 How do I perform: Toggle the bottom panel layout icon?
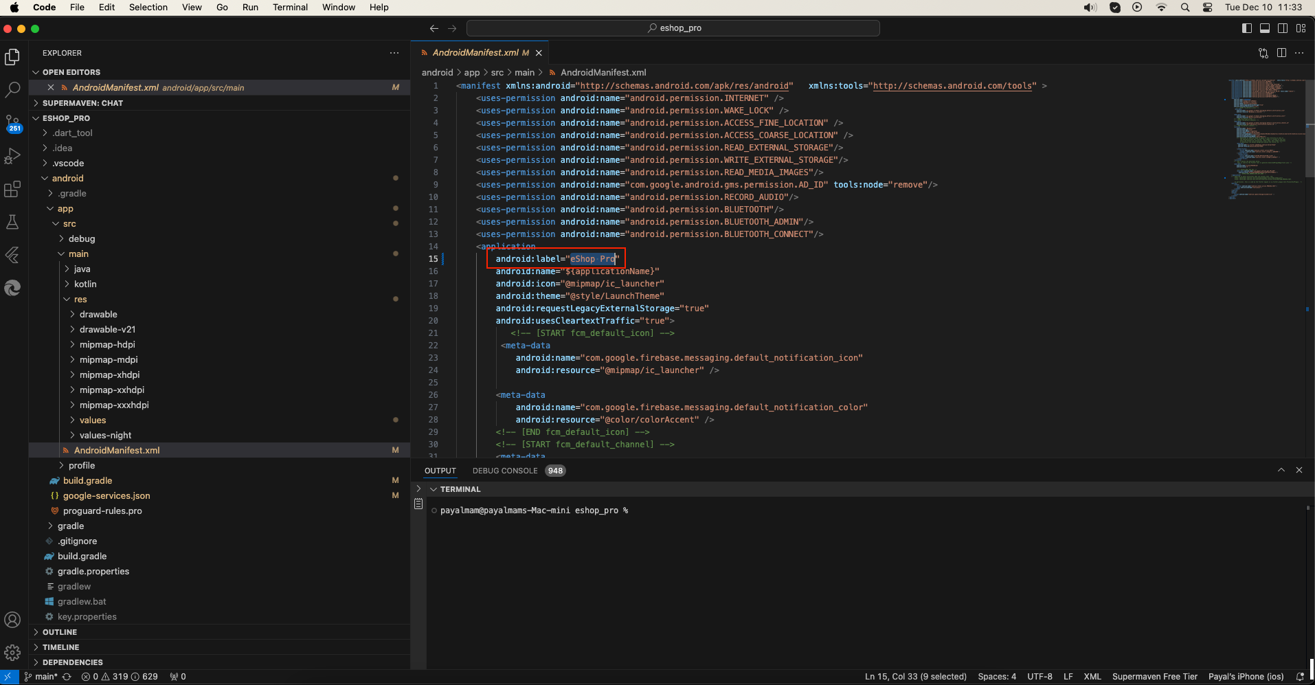click(x=1265, y=28)
